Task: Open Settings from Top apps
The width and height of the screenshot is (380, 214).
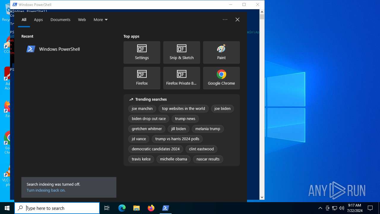Action: tap(142, 52)
